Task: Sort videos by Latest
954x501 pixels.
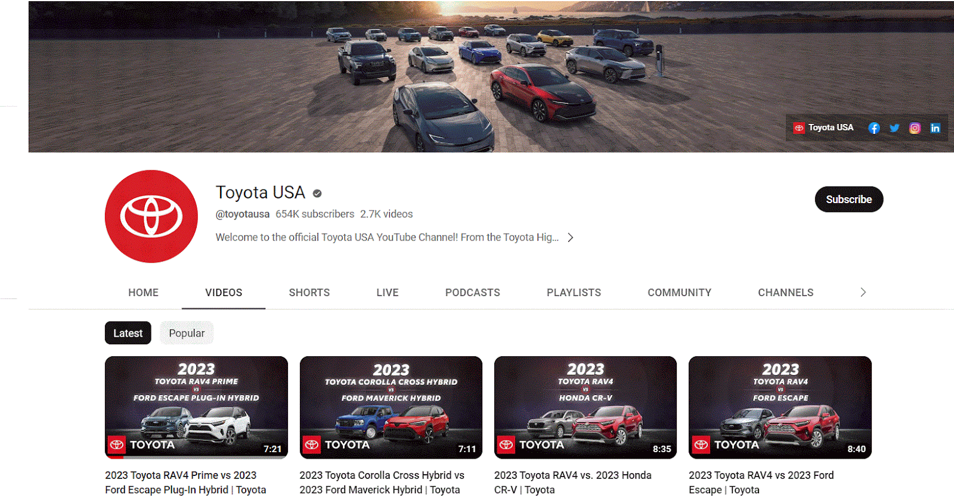Action: [128, 333]
